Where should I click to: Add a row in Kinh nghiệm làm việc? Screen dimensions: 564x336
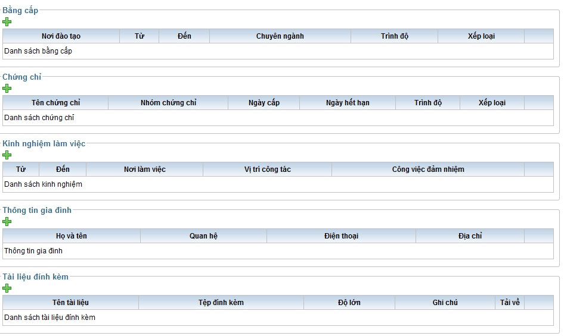point(7,155)
